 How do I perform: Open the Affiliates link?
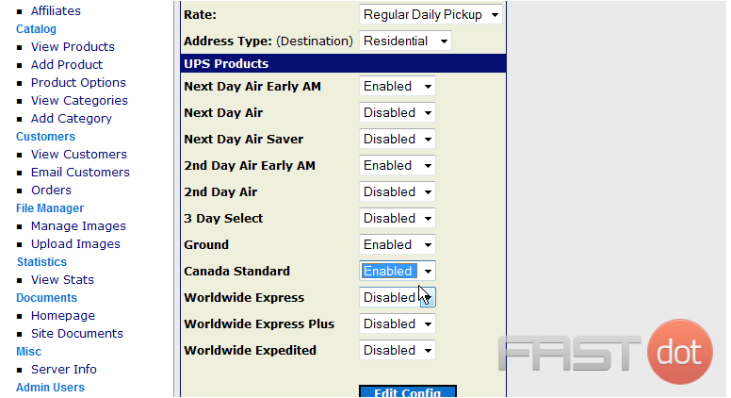(56, 10)
